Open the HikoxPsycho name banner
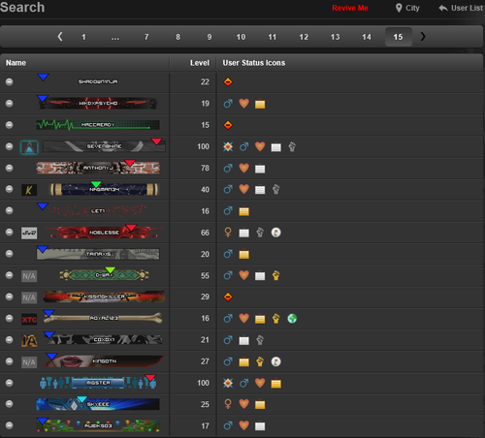This screenshot has width=485, height=438. (x=98, y=104)
